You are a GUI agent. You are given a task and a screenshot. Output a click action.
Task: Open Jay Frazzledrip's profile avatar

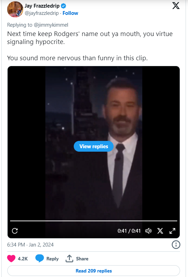pos(15,9)
